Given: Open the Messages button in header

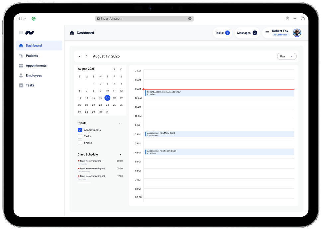Looking at the screenshot, I should click(x=247, y=33).
